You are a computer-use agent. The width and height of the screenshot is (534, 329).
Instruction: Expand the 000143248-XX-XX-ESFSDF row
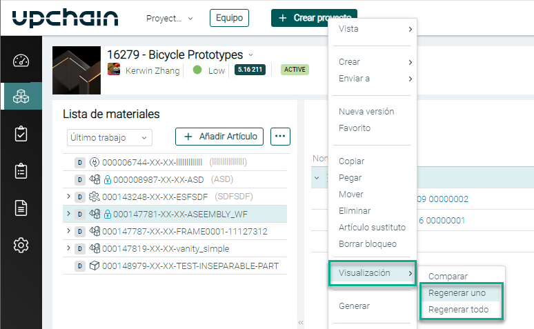tap(68, 196)
